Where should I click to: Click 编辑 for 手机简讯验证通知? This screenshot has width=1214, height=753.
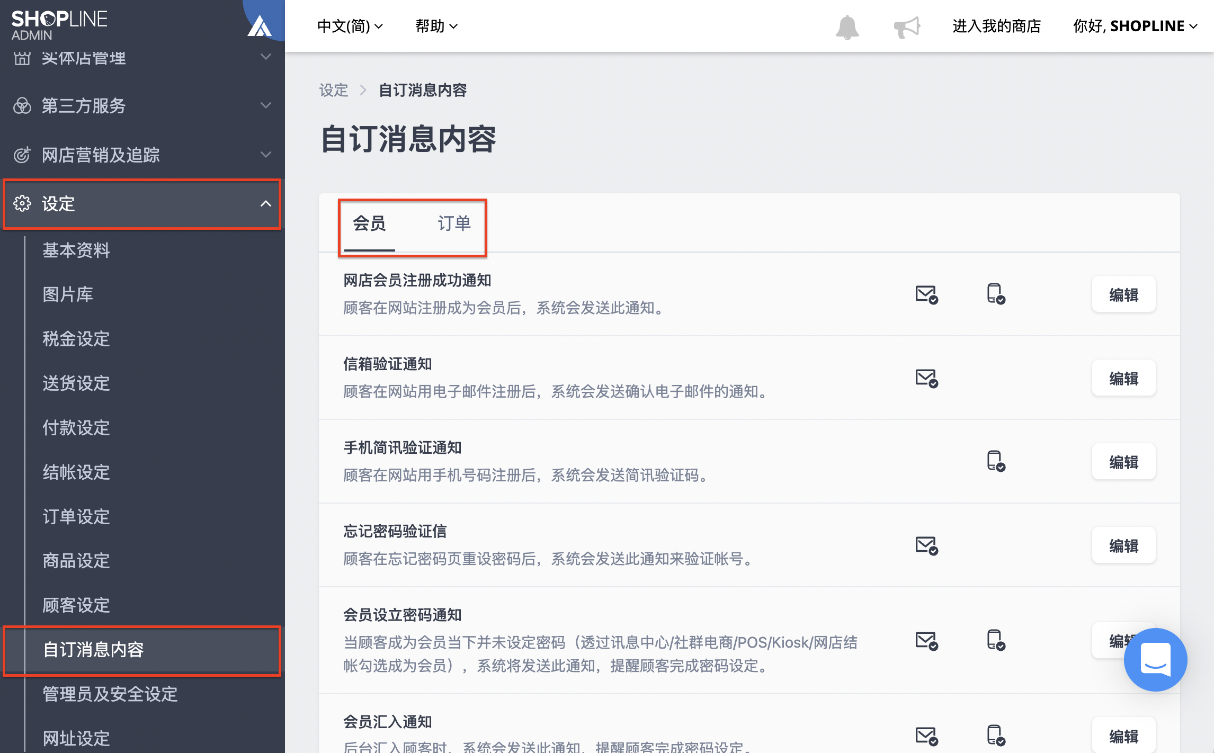(x=1123, y=462)
